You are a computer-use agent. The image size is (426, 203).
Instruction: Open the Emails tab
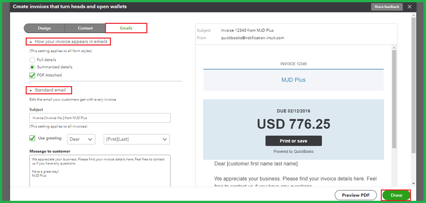[126, 28]
